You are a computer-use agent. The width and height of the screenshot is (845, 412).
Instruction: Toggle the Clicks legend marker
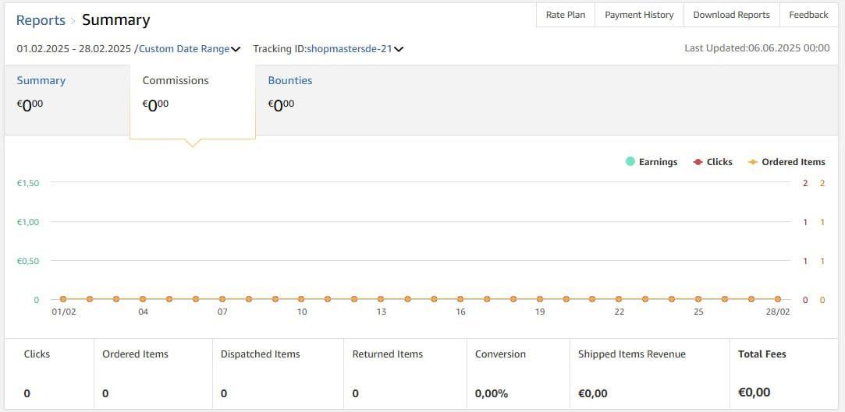[x=698, y=162]
